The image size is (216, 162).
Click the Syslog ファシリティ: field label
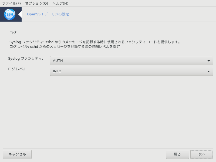25,59
